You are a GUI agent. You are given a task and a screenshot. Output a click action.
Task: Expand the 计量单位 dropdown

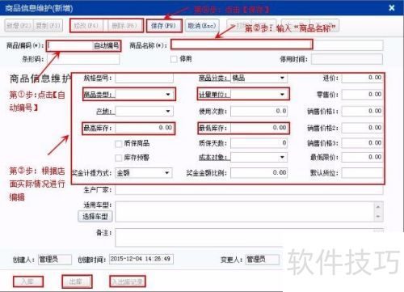pyautogui.click(x=282, y=95)
